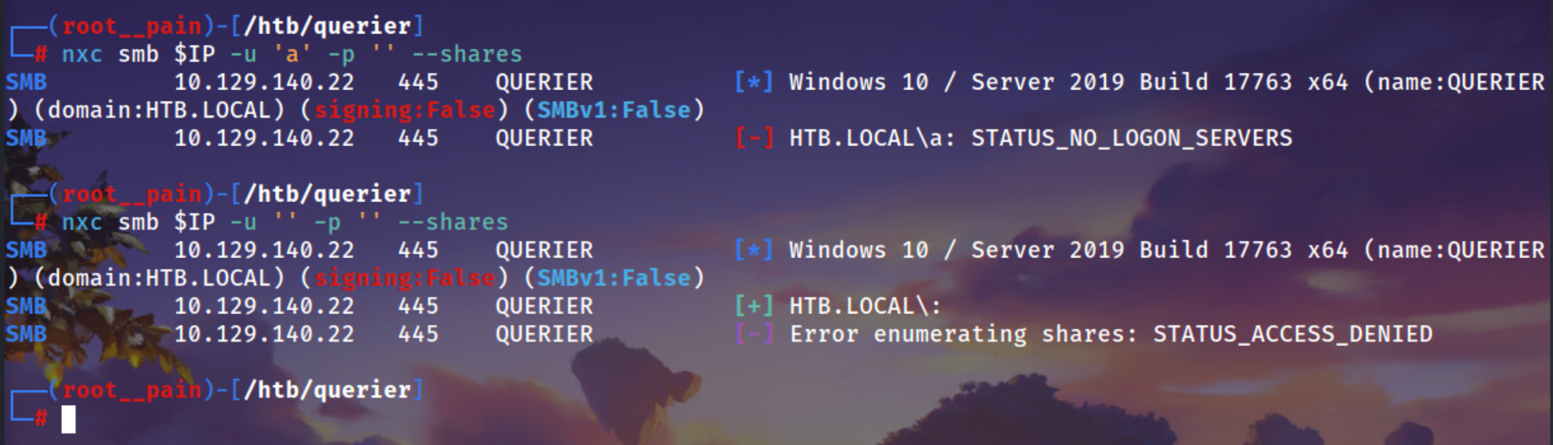Click STATUS_NO_LOGON_SERVERS text
The image size is (1553, 445).
(x=1132, y=138)
